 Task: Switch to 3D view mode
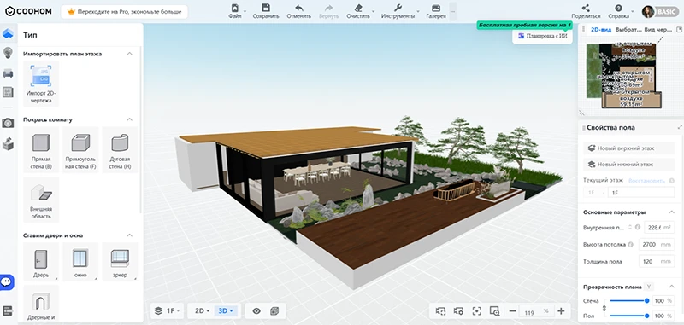227,310
